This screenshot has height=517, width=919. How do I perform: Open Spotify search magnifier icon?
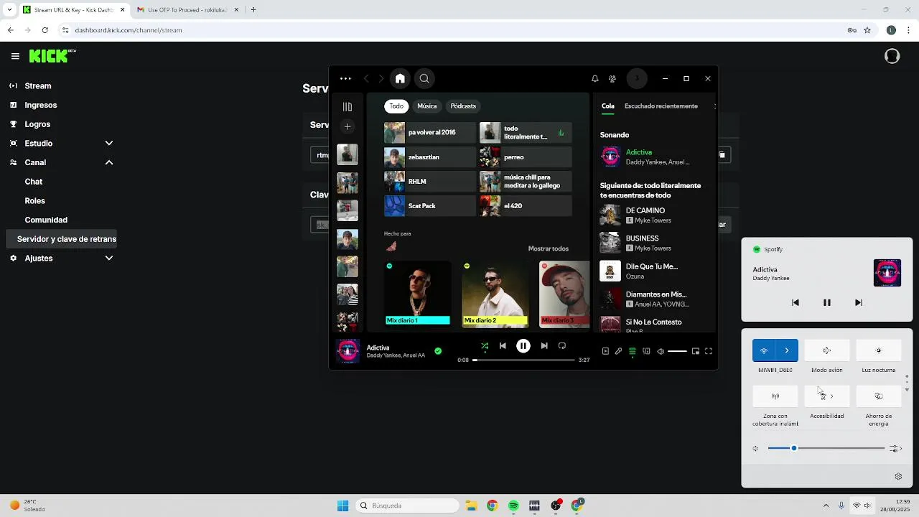coord(424,79)
